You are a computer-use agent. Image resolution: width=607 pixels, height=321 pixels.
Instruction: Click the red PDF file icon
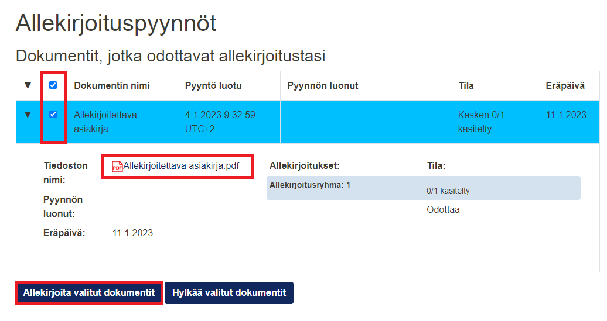(117, 166)
